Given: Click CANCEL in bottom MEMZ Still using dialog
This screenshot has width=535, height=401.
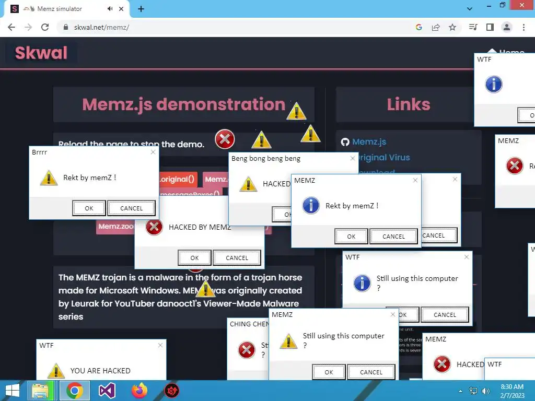Looking at the screenshot, I should (x=371, y=372).
